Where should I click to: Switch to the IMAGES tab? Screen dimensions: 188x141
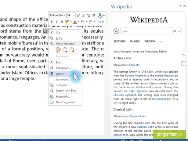tap(135, 41)
